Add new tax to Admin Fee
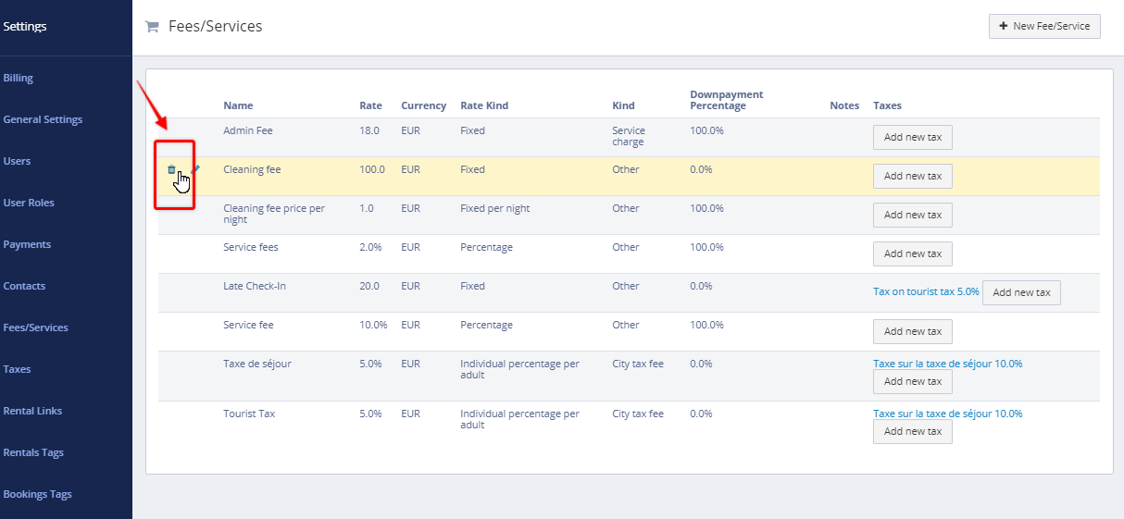This screenshot has height=519, width=1124. tap(912, 137)
